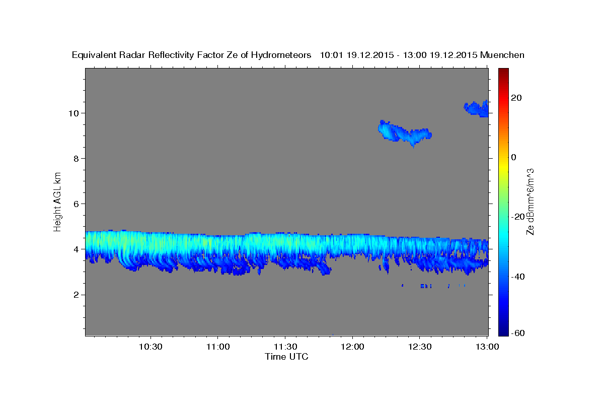Click the height tick label '6'
The width and height of the screenshot is (604, 403).
[x=76, y=204]
